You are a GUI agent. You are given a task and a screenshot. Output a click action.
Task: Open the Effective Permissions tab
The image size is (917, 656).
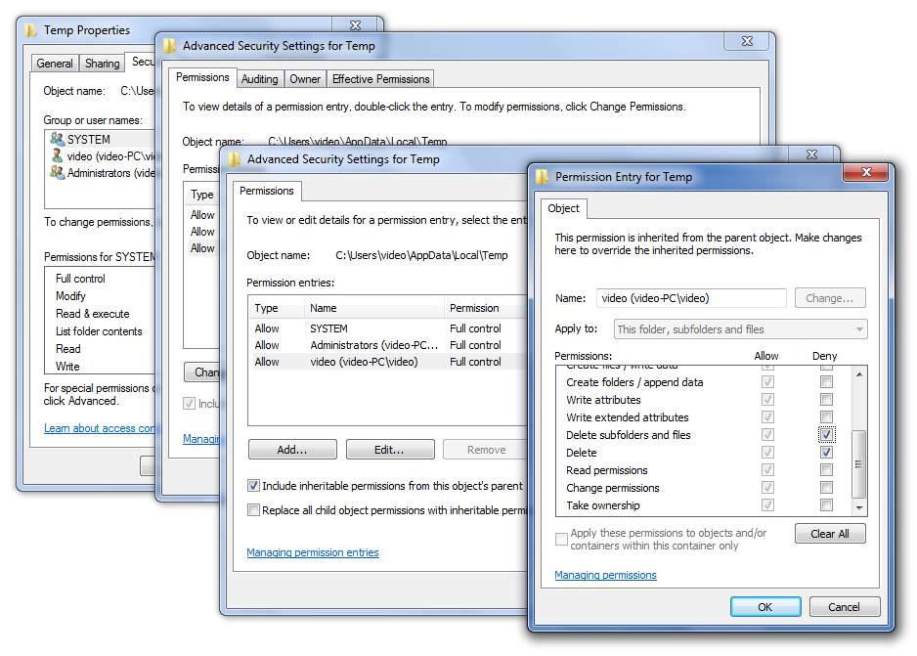click(x=380, y=79)
